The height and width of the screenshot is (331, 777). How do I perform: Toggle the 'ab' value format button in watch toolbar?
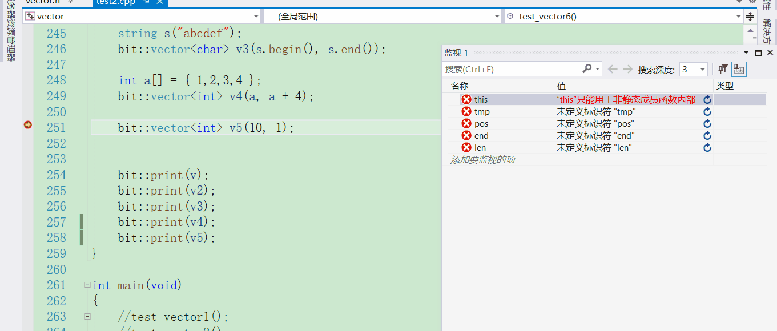point(739,70)
